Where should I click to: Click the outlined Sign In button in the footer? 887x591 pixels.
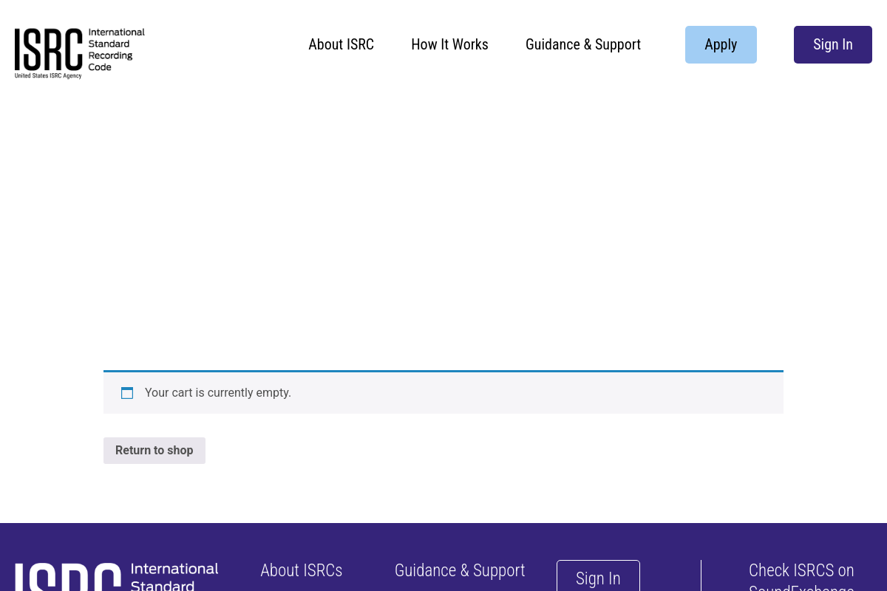click(x=598, y=578)
